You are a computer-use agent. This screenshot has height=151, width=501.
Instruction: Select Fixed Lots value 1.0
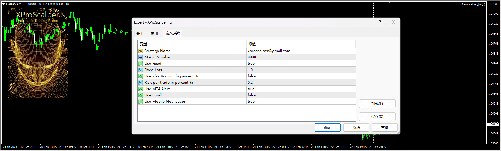(x=250, y=70)
